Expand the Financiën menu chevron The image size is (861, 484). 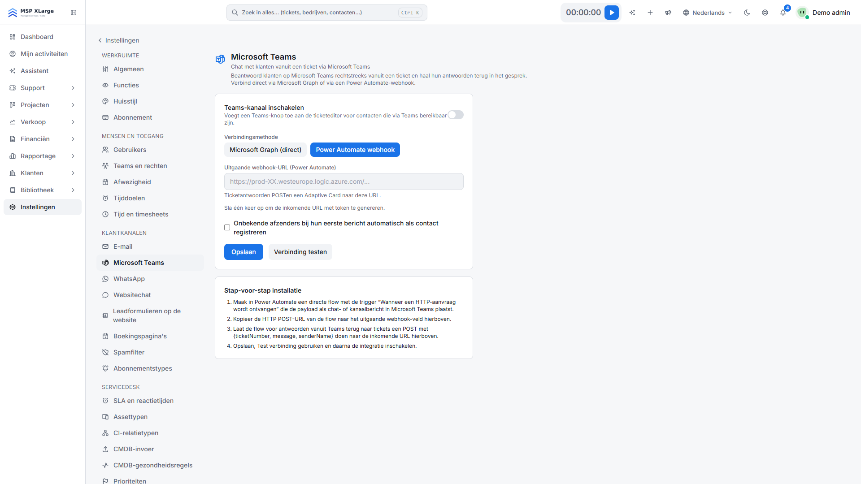tap(73, 139)
